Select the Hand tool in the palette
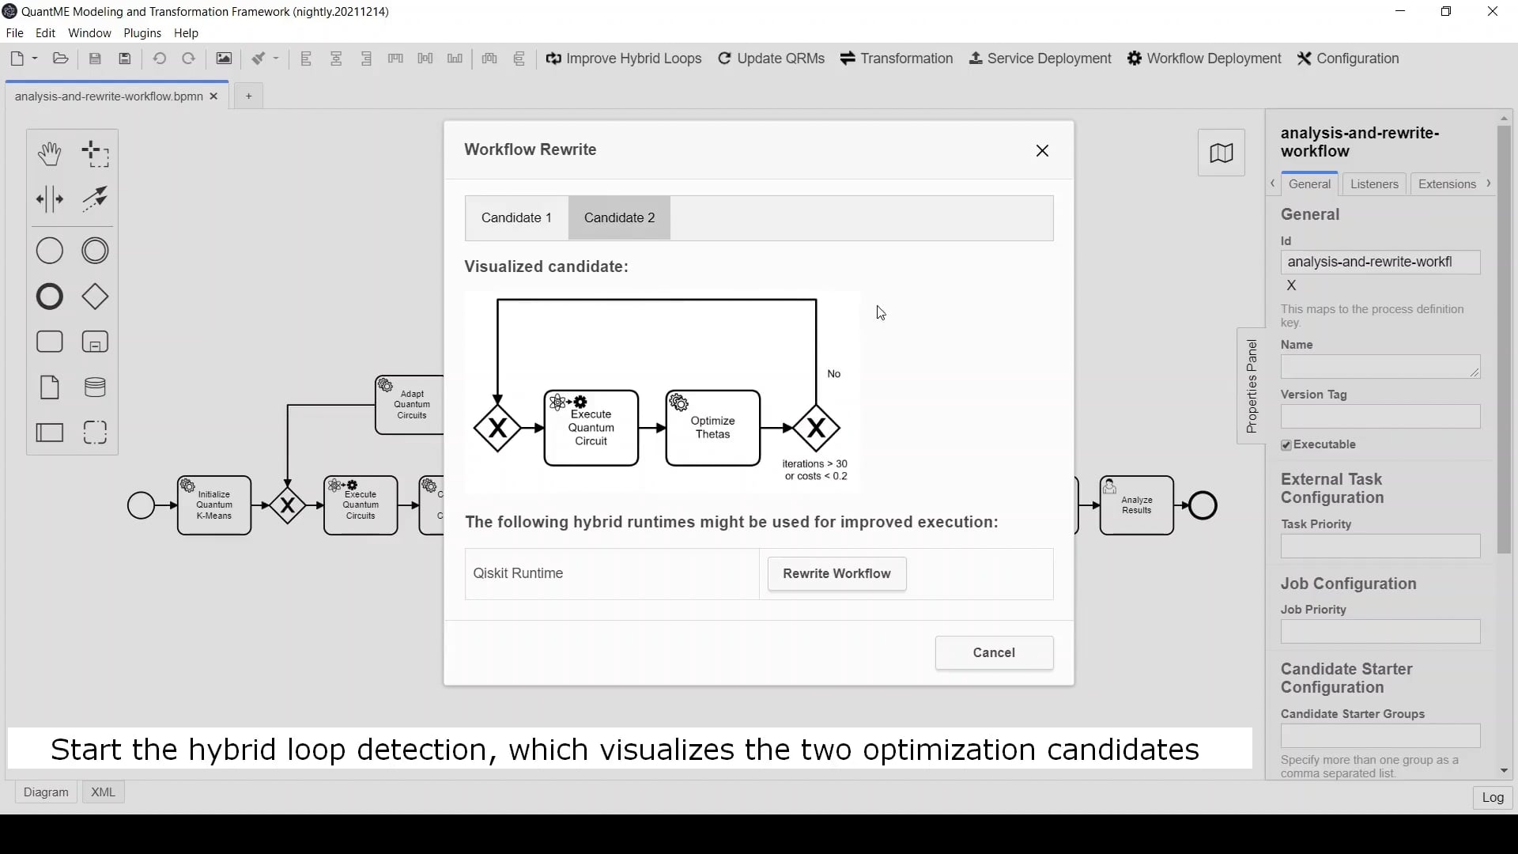The height and width of the screenshot is (854, 1518). [x=49, y=153]
